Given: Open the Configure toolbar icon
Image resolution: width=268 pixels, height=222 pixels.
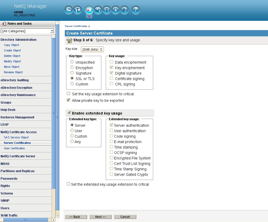Looking at the screenshot, I should coord(107,10).
